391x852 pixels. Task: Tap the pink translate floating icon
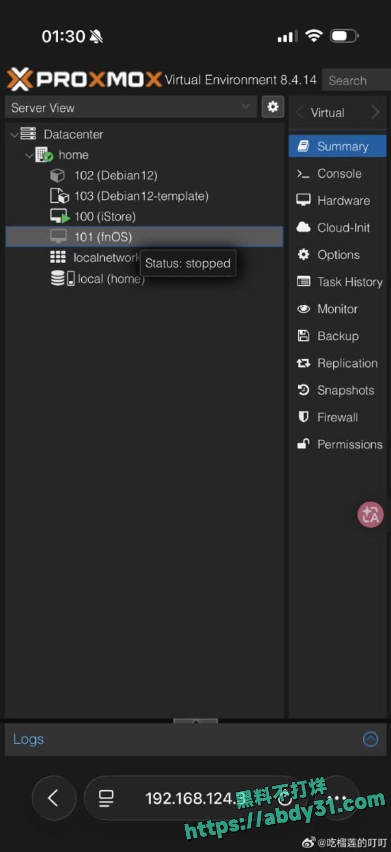(370, 515)
